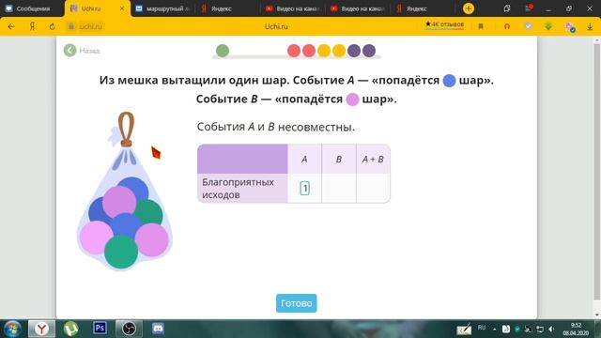Open Discord from the taskbar
Viewport: 601px width, 338px height.
pos(158,329)
